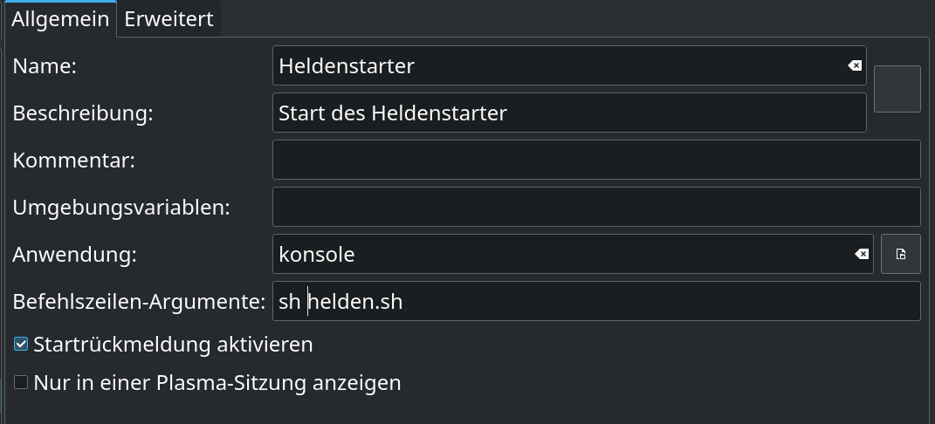Screen dimensions: 935x424
Task: Click the Kommentar: label
Action: (74, 160)
